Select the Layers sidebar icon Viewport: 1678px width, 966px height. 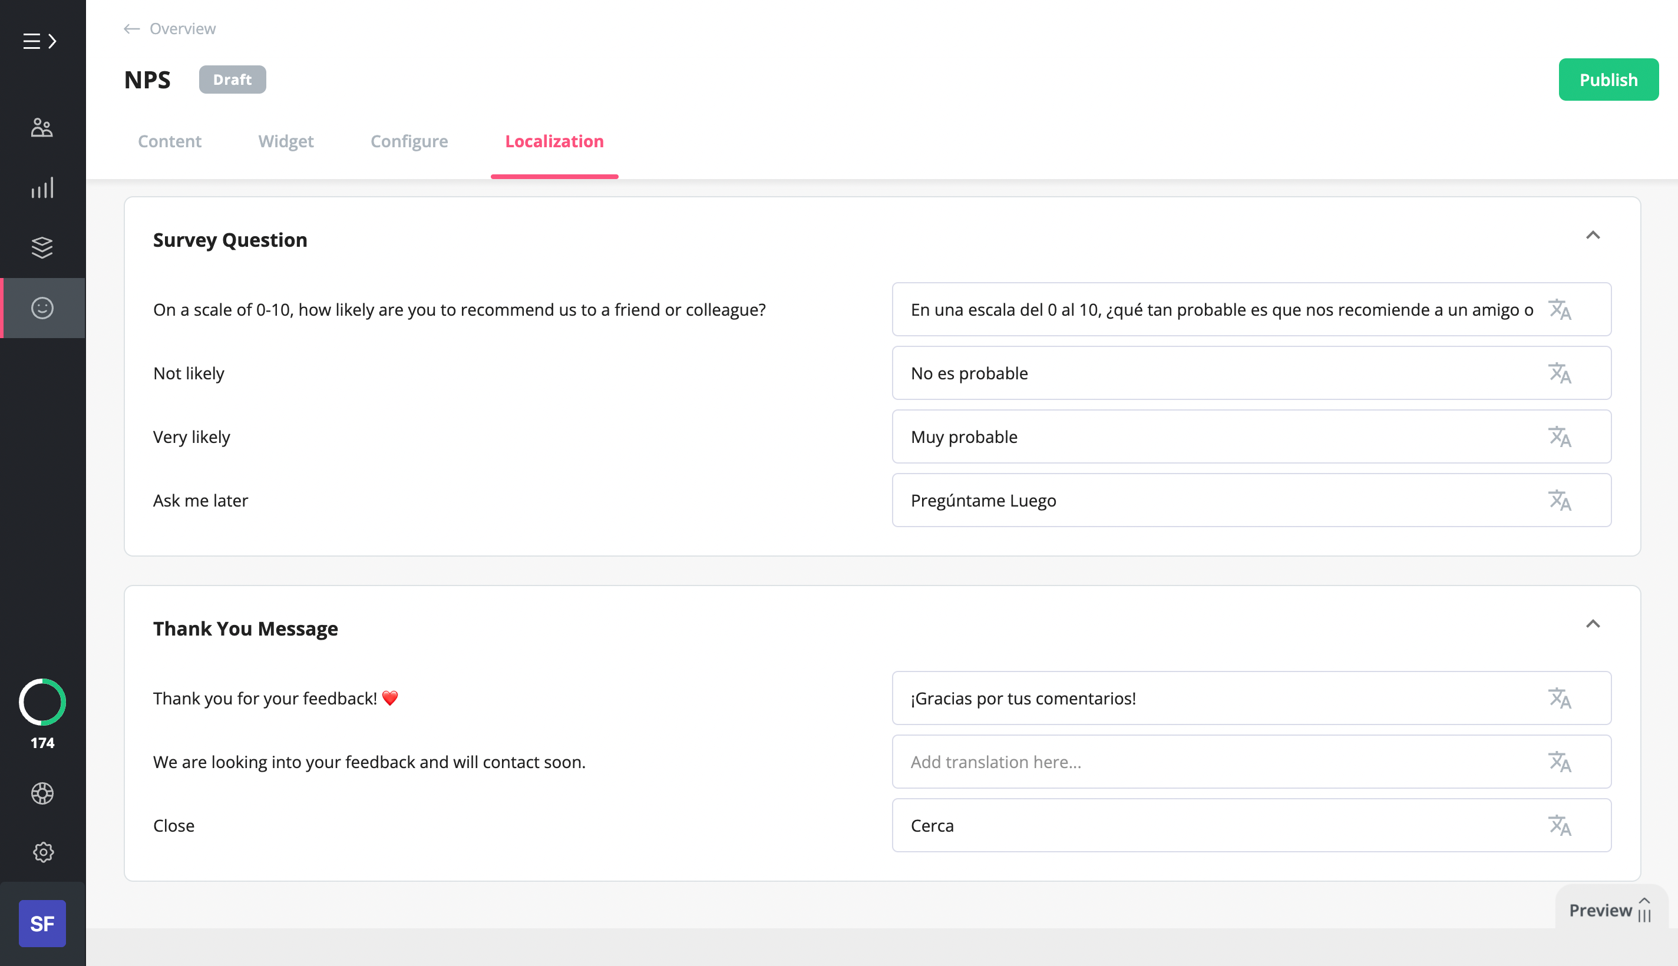(42, 248)
